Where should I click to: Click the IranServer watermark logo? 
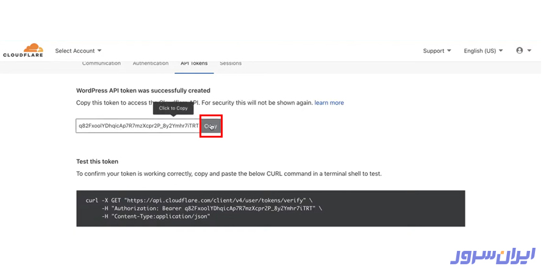coord(493,255)
